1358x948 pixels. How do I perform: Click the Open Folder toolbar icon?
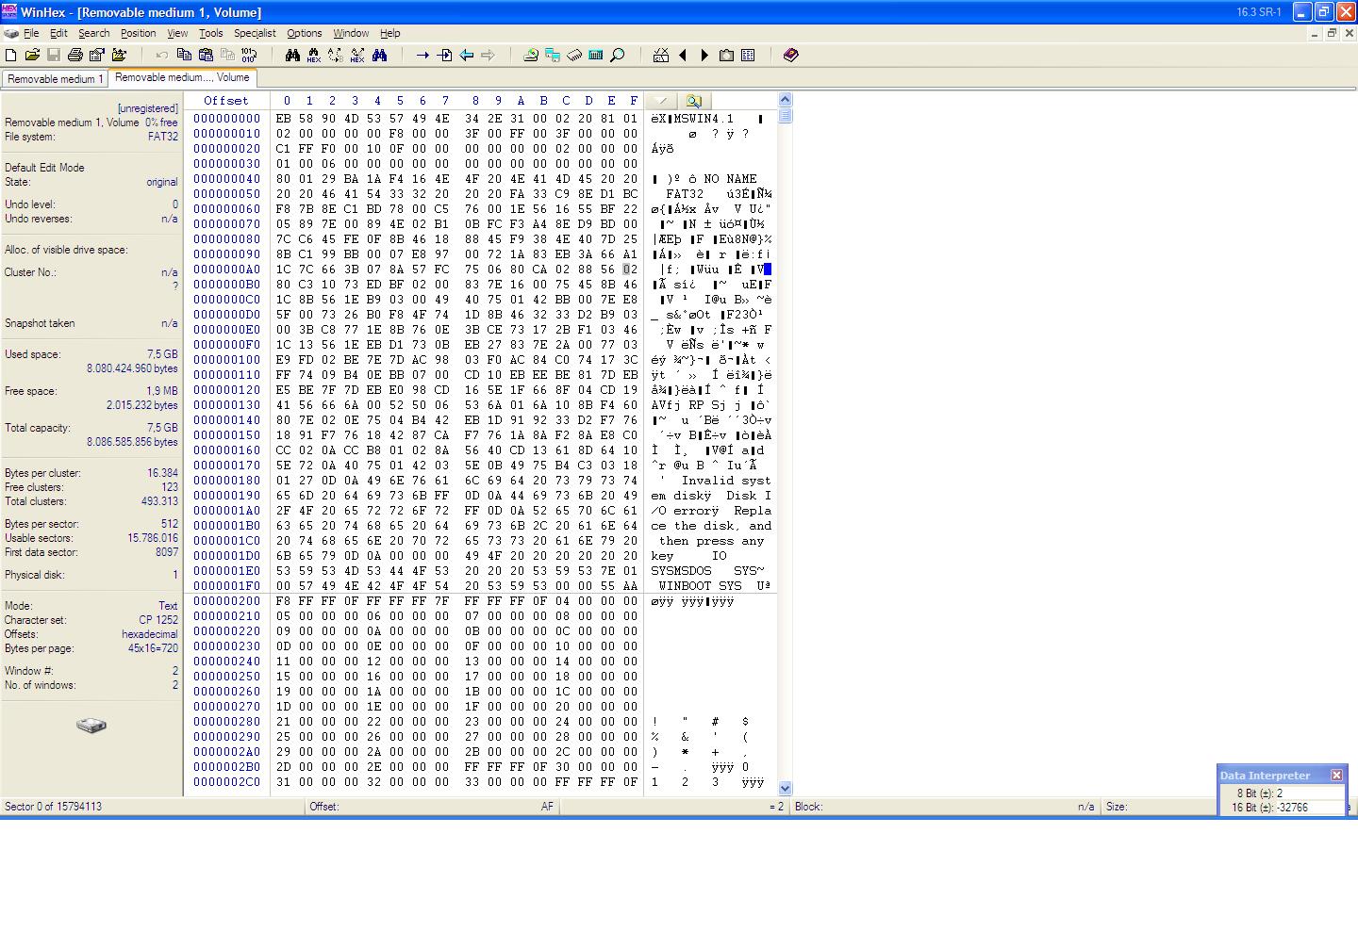[x=119, y=56]
